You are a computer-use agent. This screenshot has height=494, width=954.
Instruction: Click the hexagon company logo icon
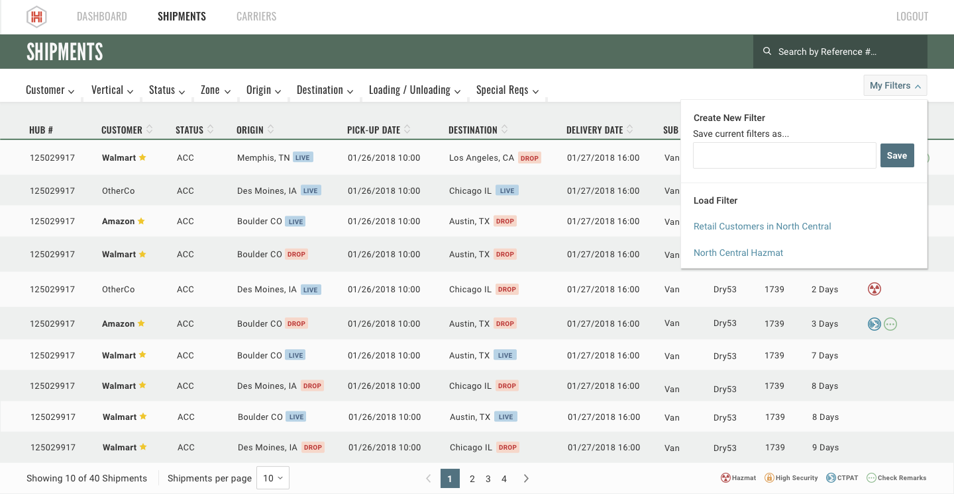click(x=36, y=17)
